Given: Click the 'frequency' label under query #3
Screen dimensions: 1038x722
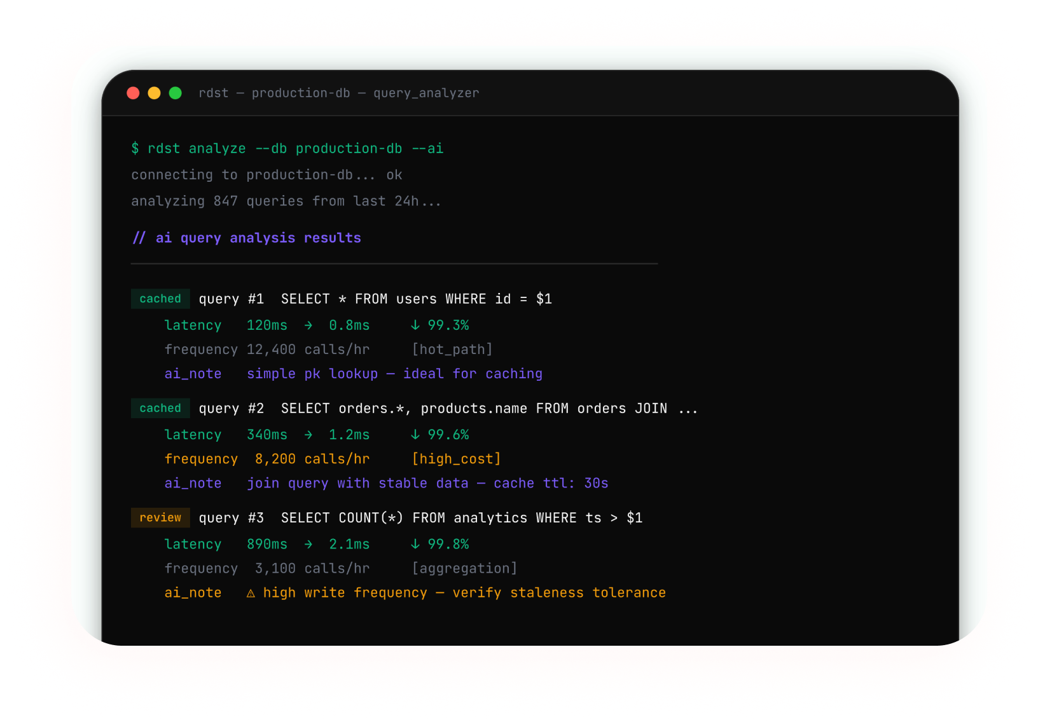Looking at the screenshot, I should pos(201,568).
